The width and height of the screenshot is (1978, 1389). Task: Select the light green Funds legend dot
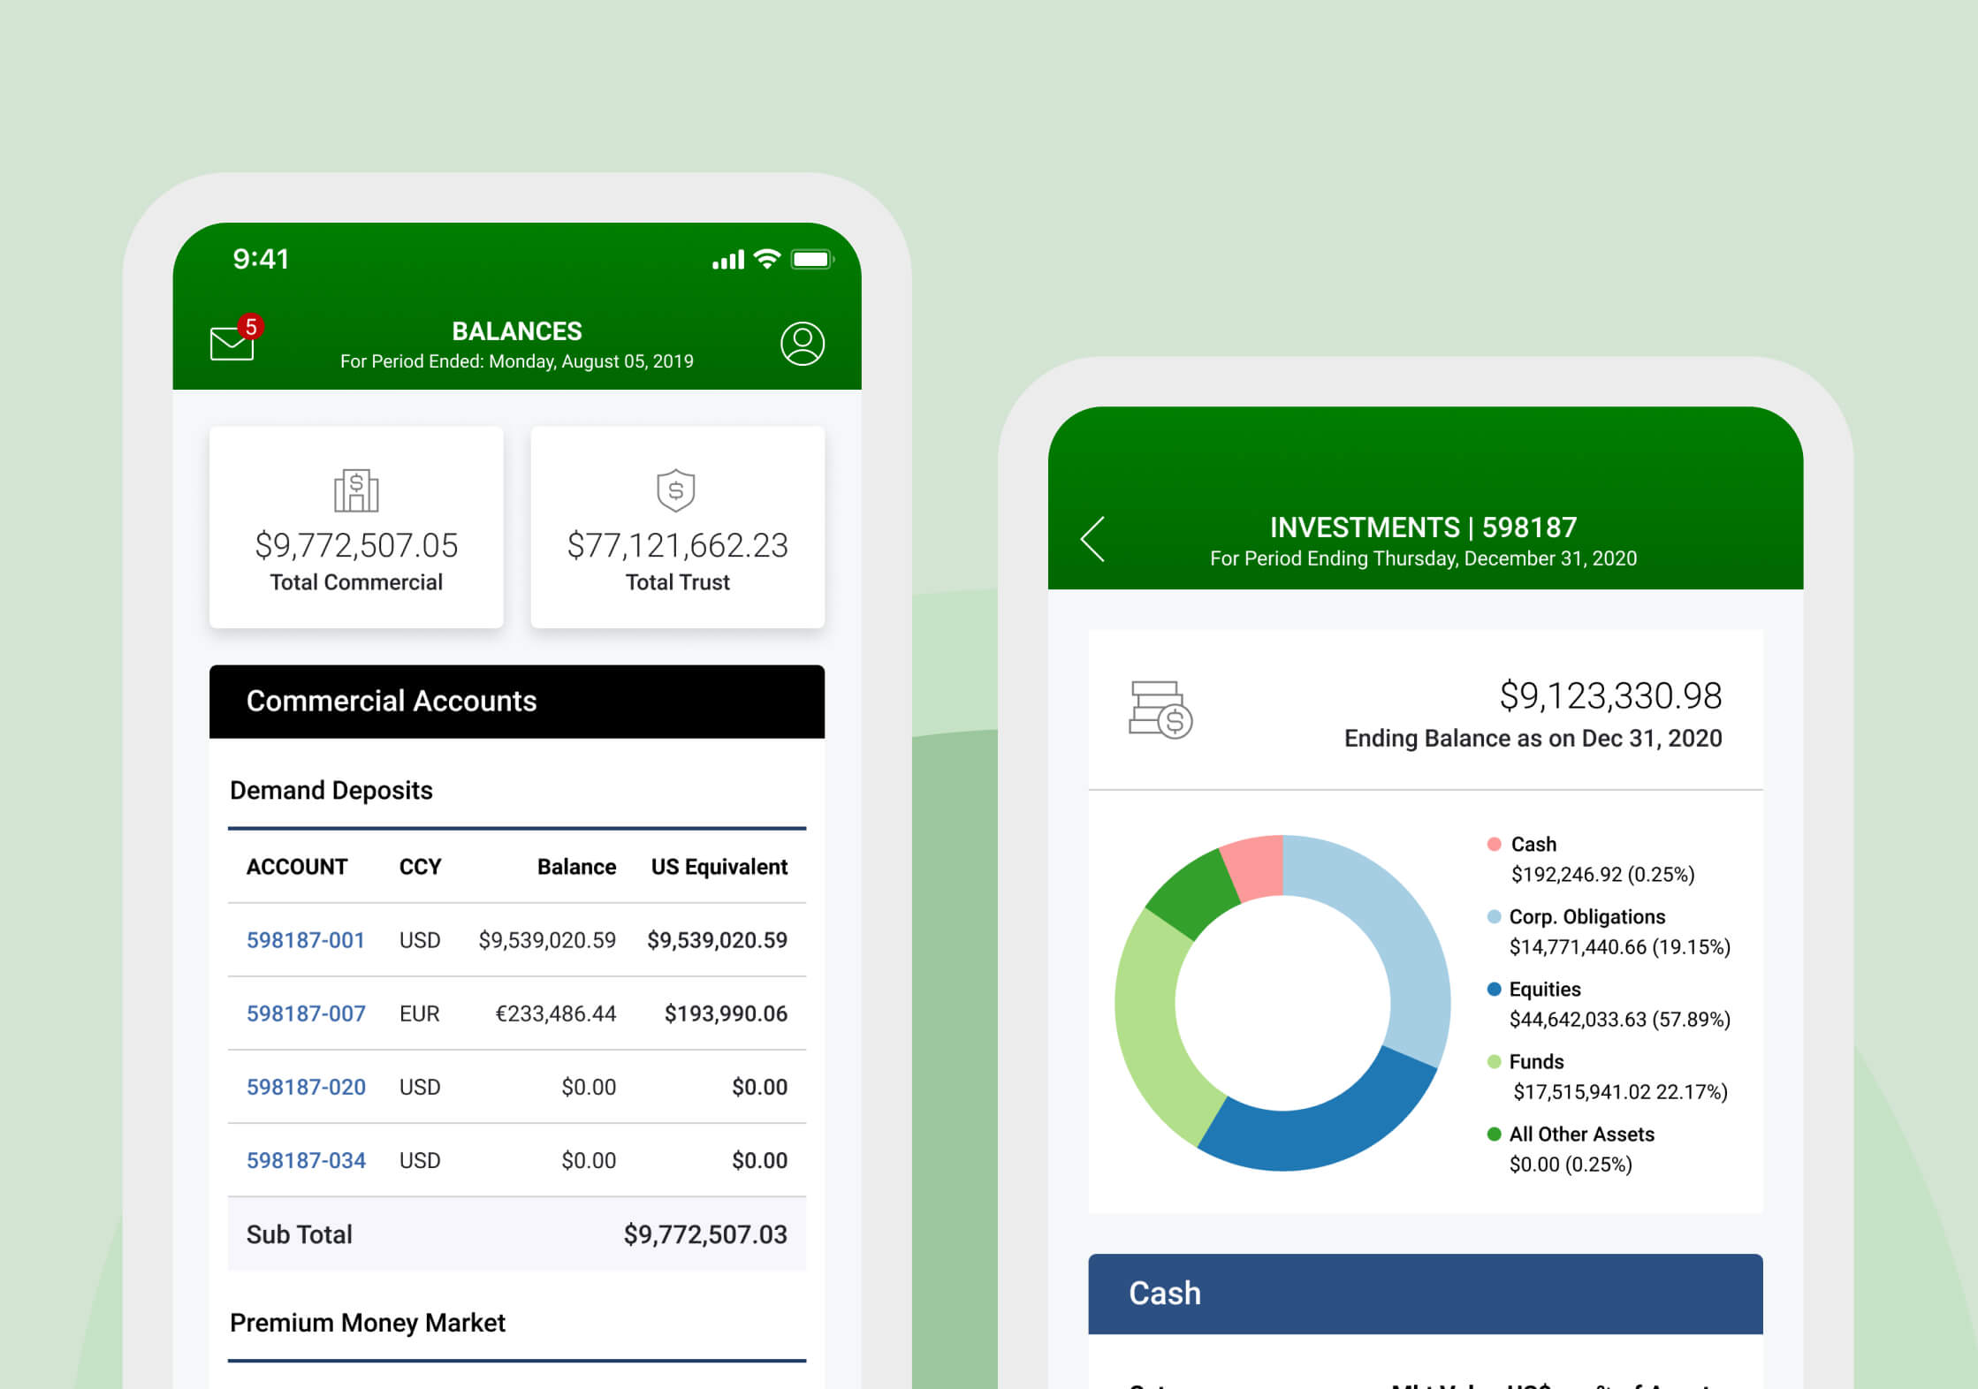[x=1494, y=1061]
